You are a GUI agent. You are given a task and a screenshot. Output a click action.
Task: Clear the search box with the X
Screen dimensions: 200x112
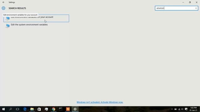pos(196,8)
